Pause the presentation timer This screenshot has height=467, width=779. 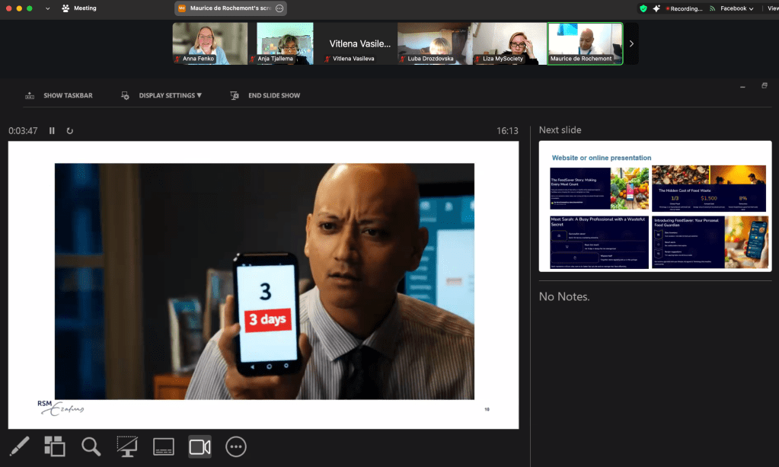[52, 131]
